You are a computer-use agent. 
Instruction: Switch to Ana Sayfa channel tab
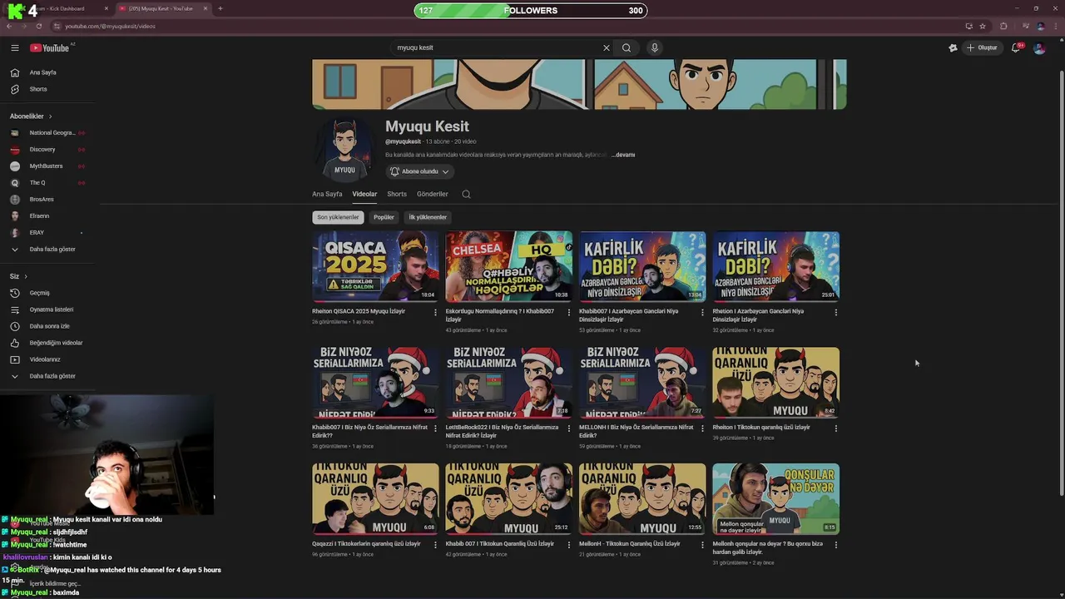[327, 194]
